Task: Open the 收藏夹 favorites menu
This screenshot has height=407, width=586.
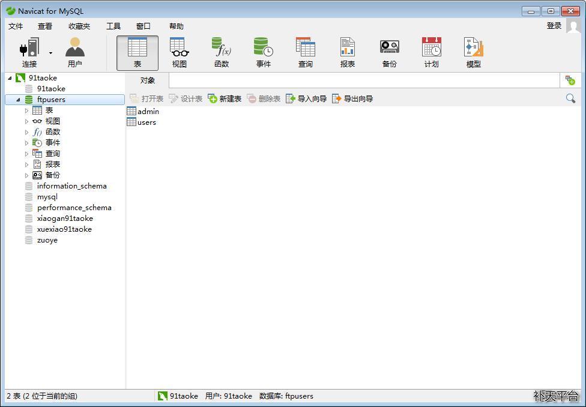Action: click(79, 26)
